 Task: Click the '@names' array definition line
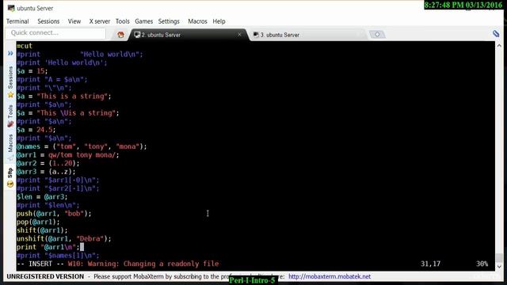[82, 146]
